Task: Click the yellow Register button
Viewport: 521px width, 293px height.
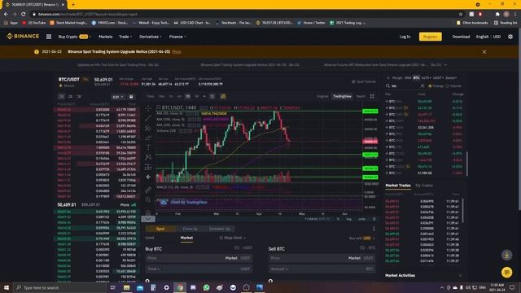Action: (x=431, y=37)
